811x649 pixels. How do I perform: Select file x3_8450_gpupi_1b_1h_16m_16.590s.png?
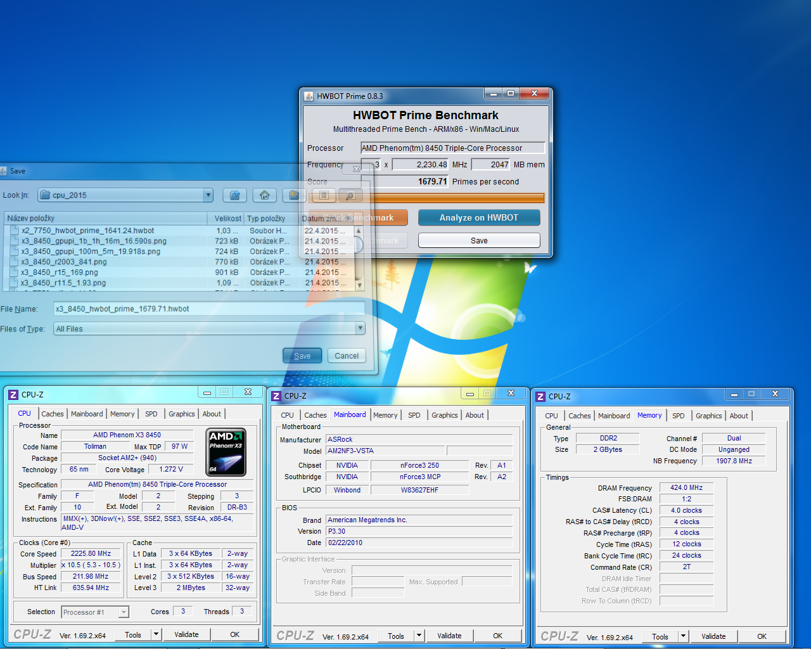tap(94, 241)
